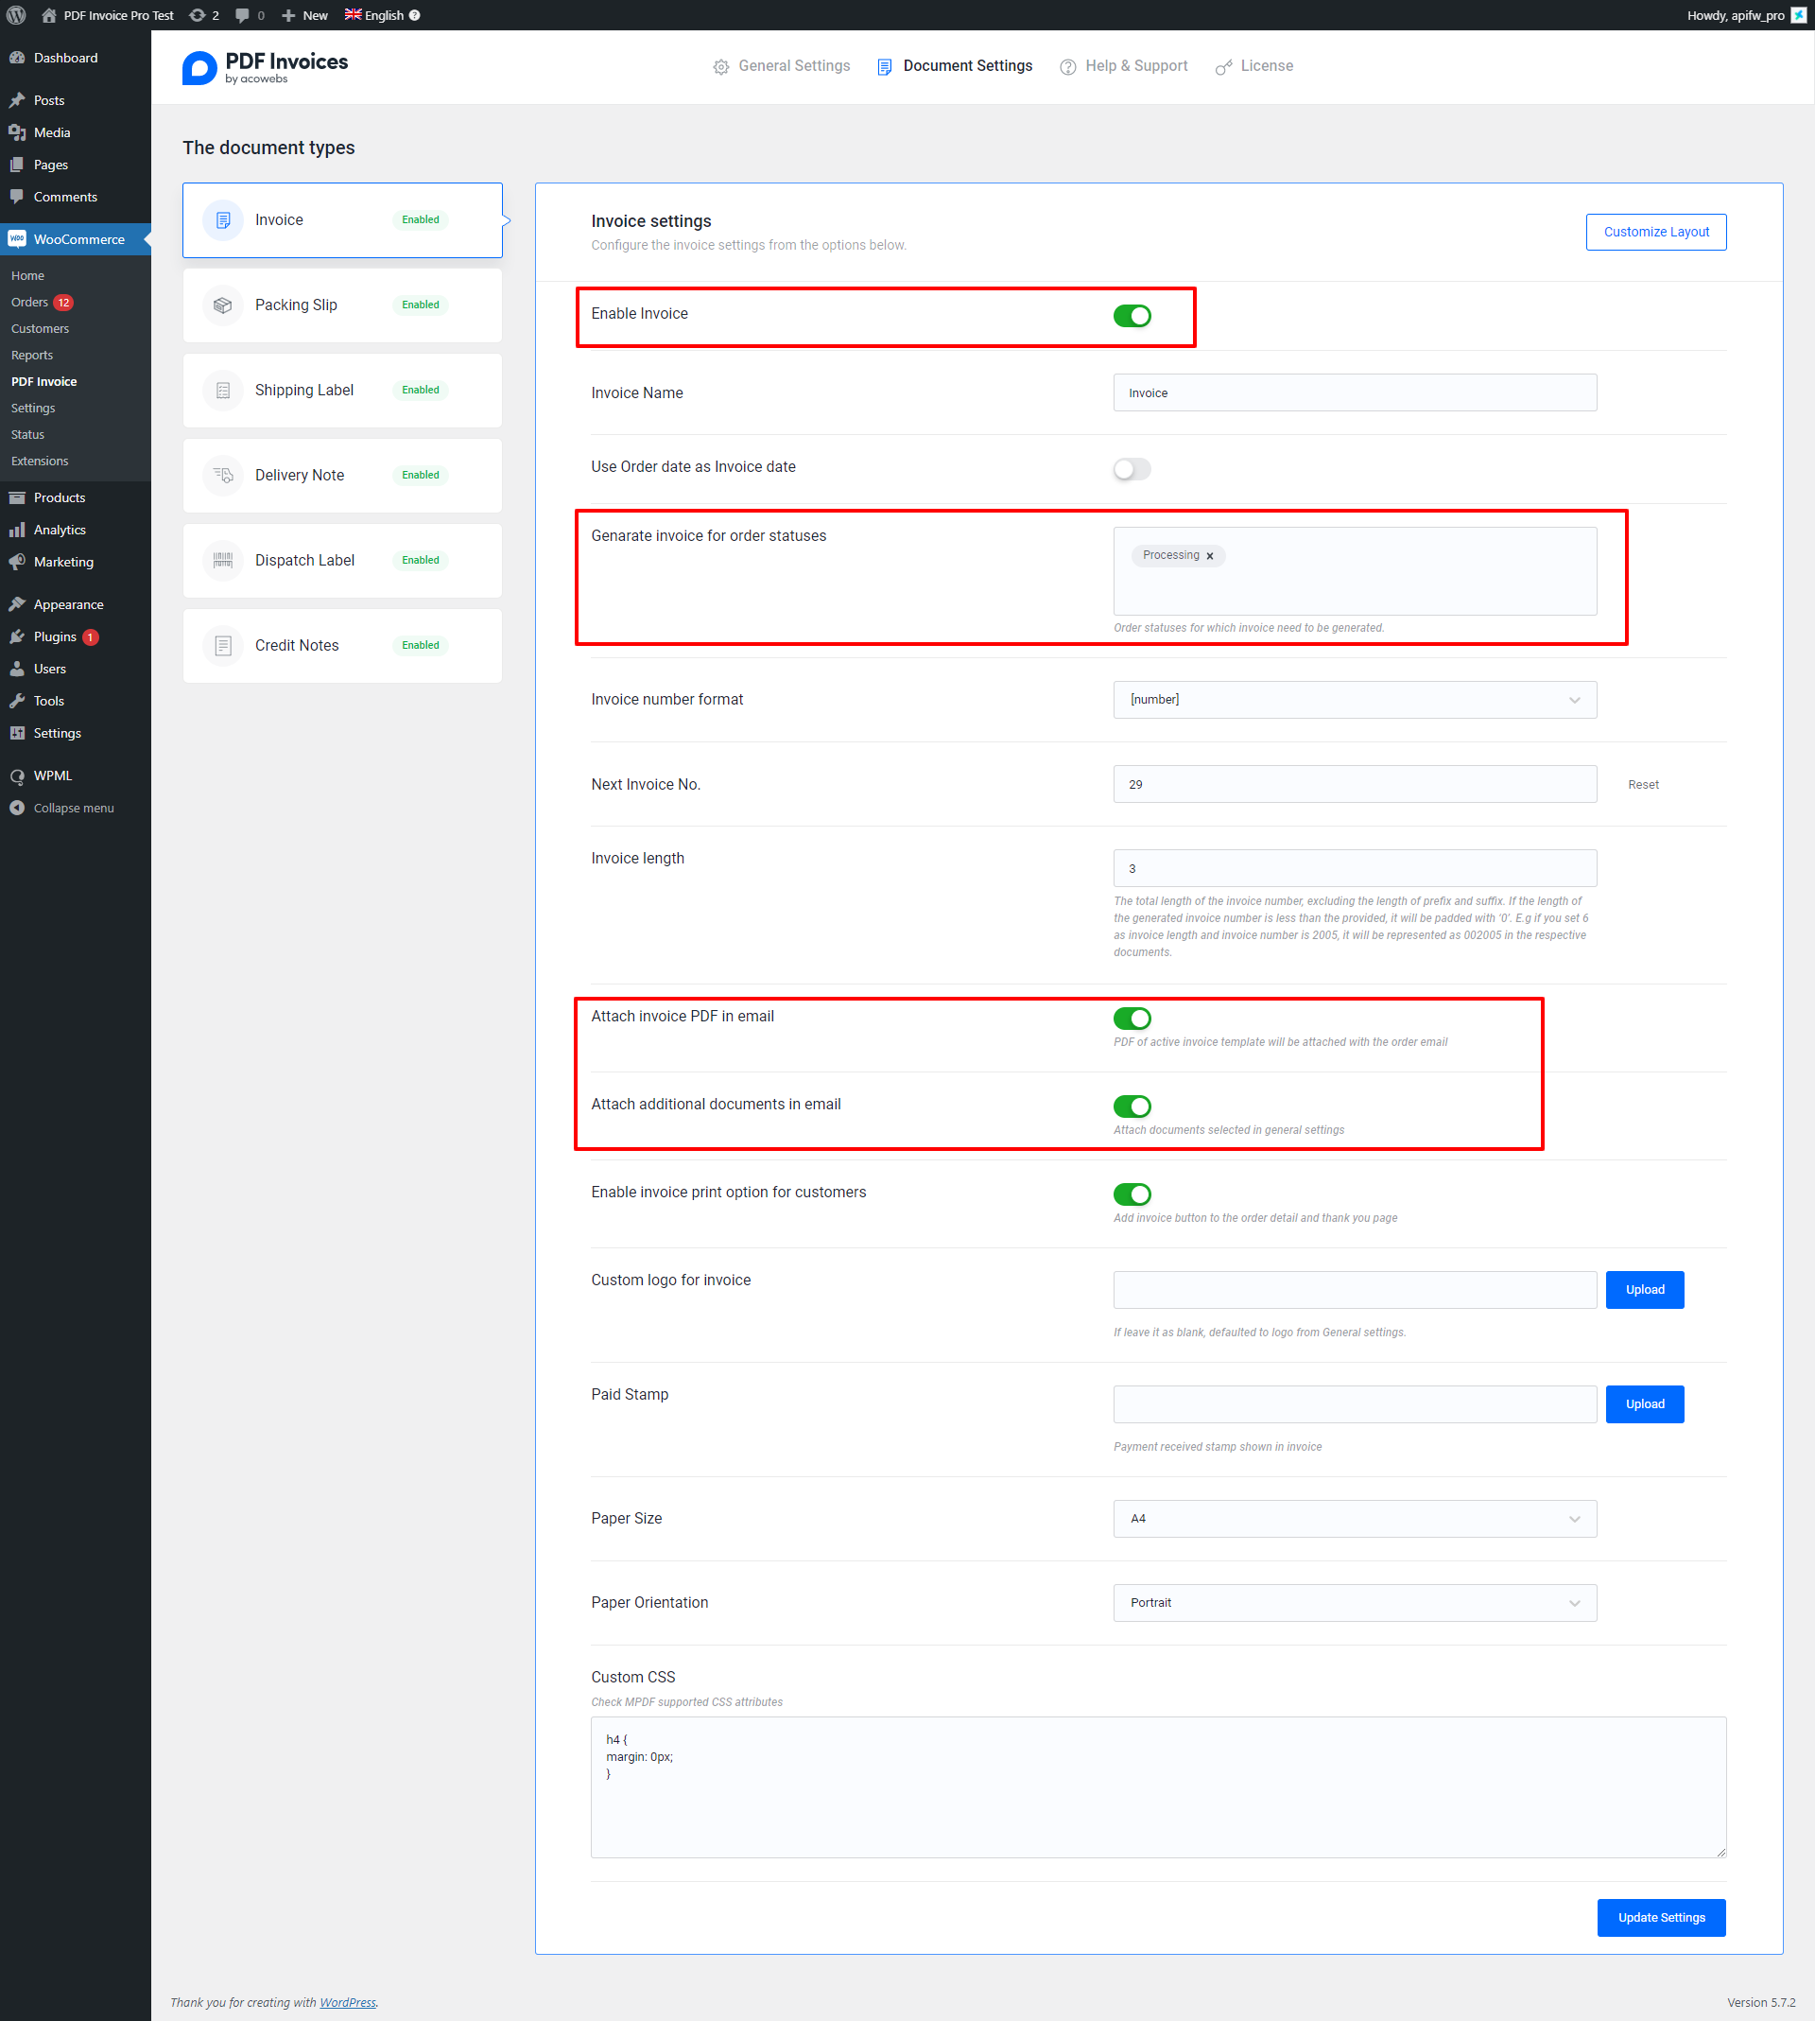This screenshot has width=1815, height=2021.
Task: Click the Media icon in sidebar
Action: (17, 132)
